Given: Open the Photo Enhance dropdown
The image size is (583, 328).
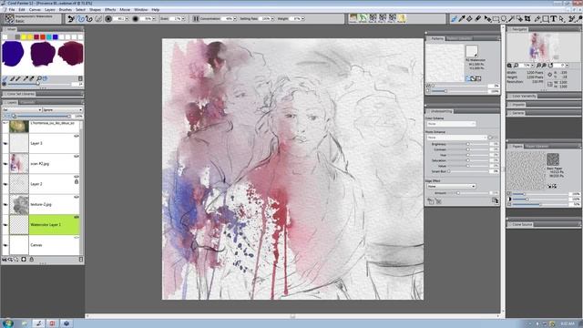Looking at the screenshot, I should click(456, 138).
